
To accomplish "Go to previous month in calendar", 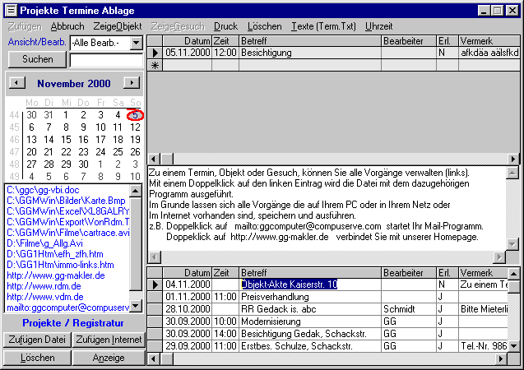I will (x=16, y=83).
